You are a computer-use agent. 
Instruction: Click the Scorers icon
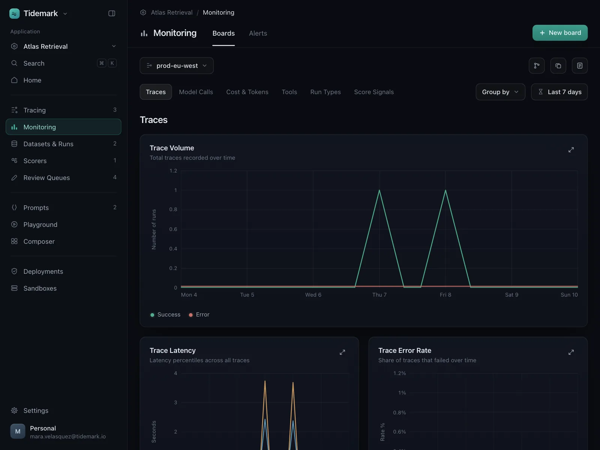[x=14, y=161]
